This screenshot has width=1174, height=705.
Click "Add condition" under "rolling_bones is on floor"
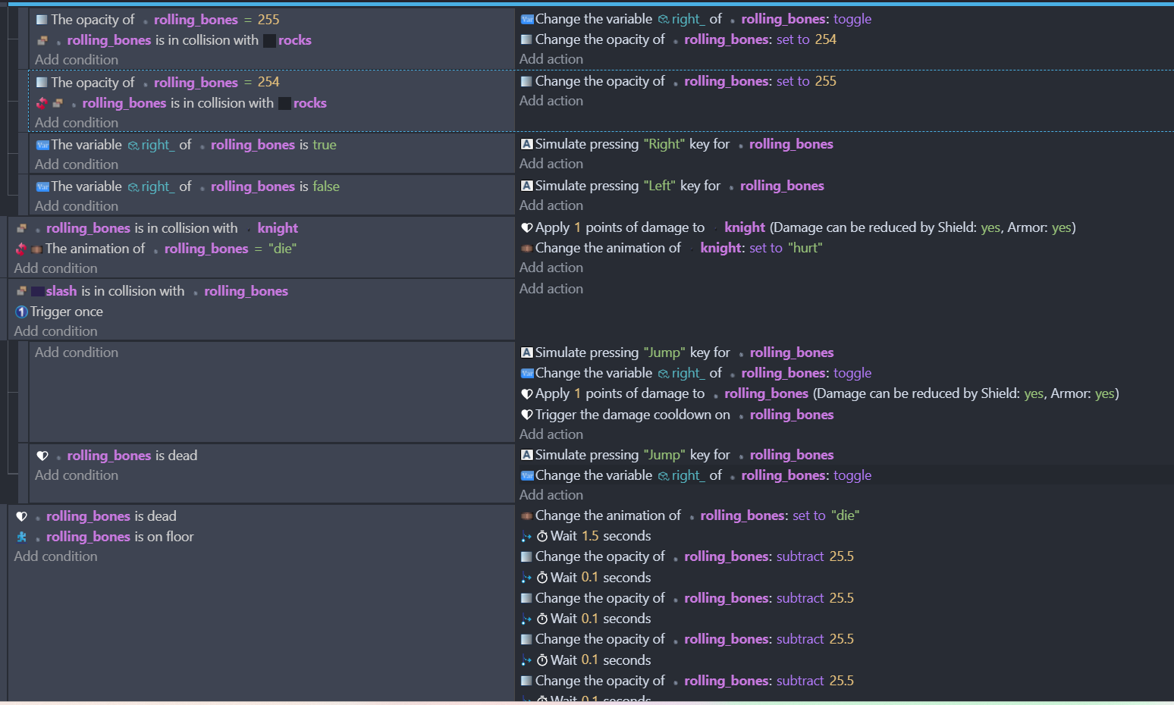click(x=55, y=556)
